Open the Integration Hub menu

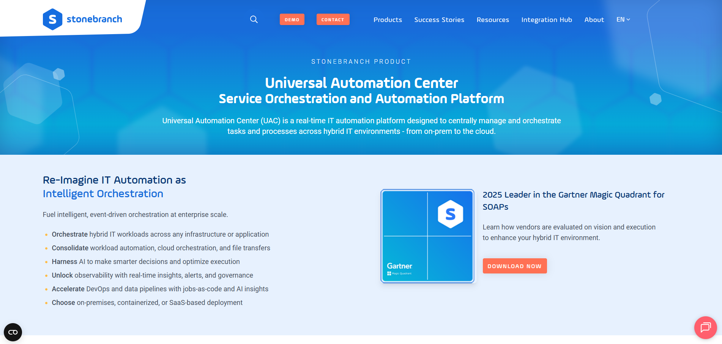pyautogui.click(x=547, y=20)
